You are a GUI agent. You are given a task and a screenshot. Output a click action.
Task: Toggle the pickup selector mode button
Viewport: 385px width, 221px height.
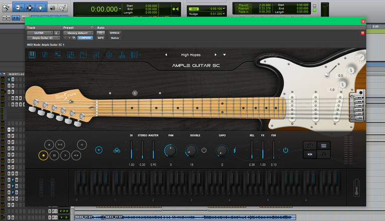click(x=324, y=146)
